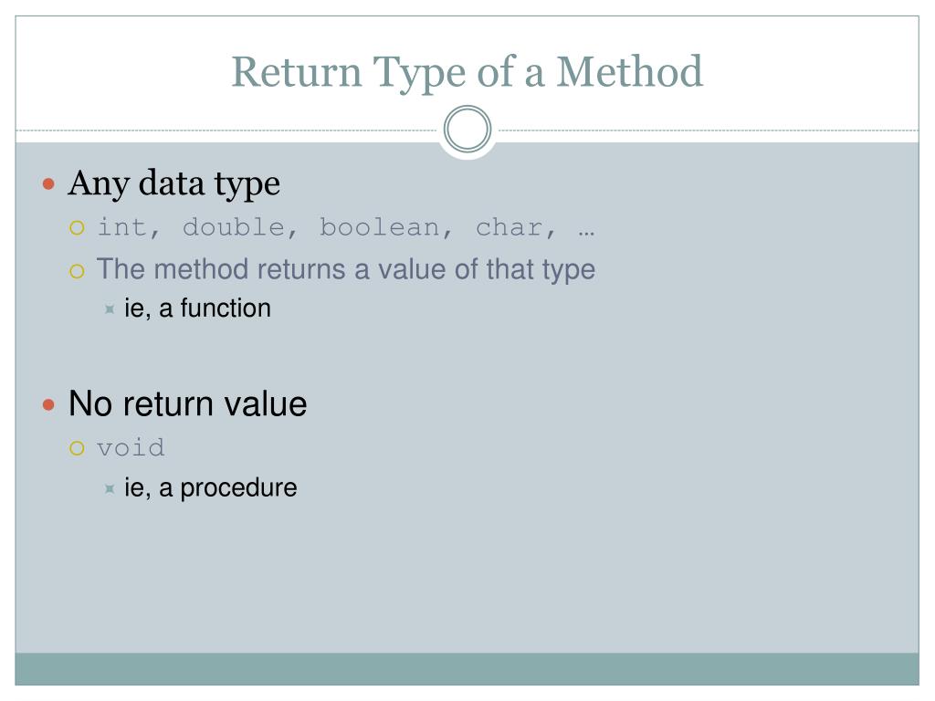Click the void keyword text

pyautogui.click(x=131, y=447)
